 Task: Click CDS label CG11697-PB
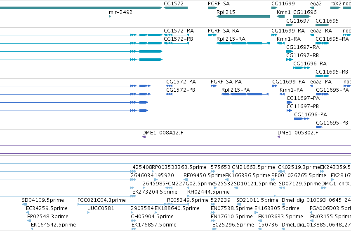303,106
